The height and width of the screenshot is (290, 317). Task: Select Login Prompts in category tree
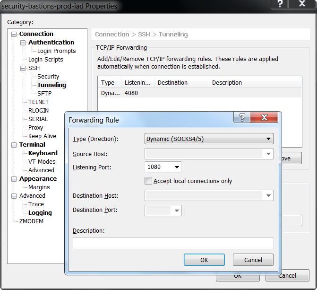pos(56,51)
